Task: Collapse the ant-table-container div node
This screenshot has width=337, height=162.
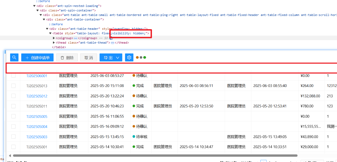Action: [44, 19]
